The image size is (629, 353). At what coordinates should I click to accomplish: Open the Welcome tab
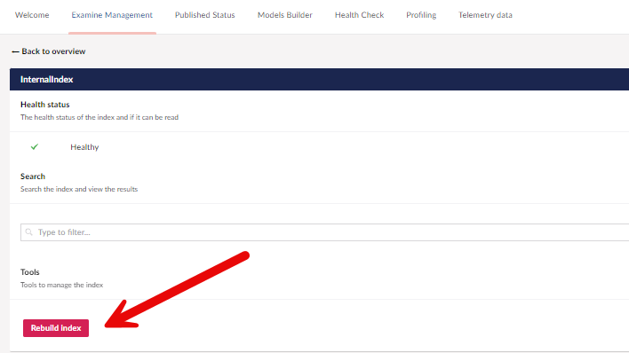click(32, 15)
